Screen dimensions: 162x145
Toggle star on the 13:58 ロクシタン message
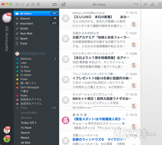point(127,53)
